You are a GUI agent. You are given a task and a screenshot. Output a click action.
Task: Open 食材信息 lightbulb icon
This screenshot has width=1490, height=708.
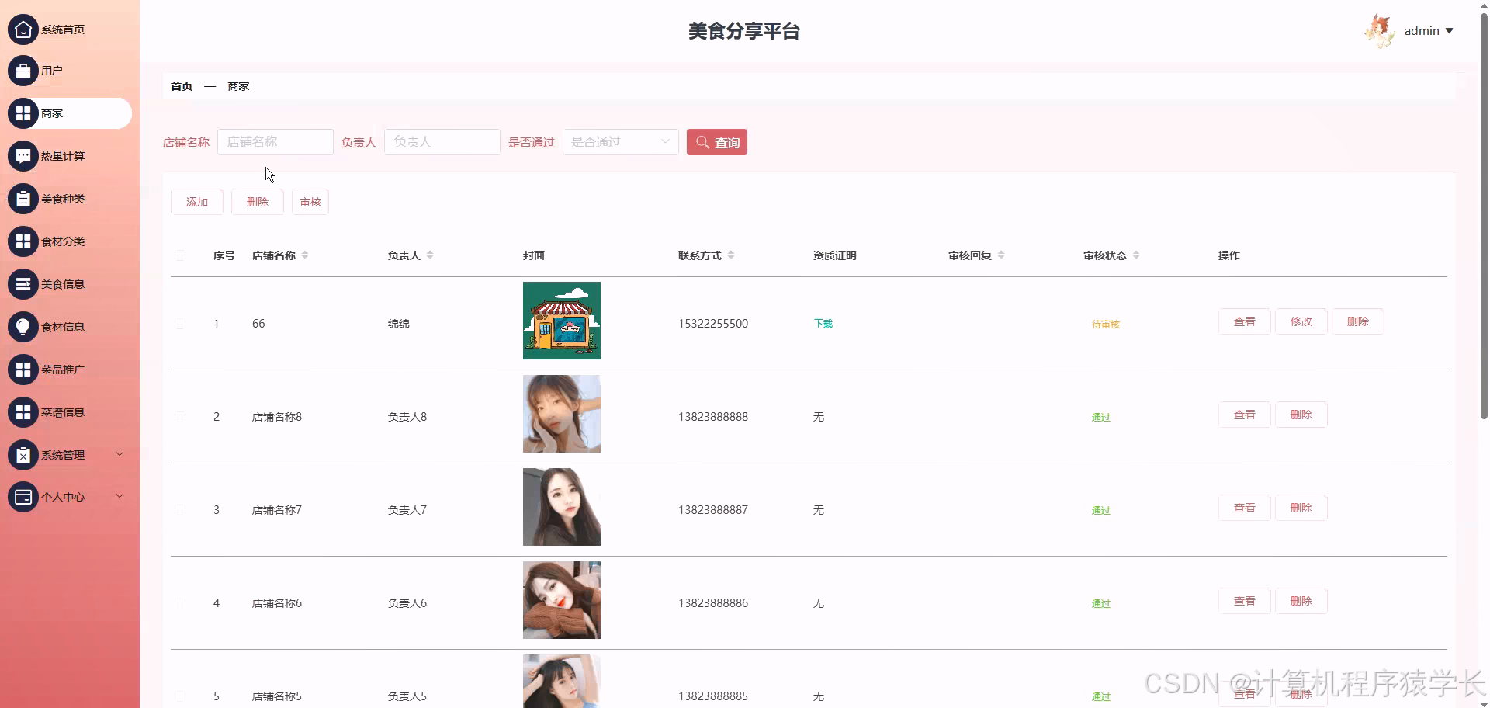(x=23, y=327)
